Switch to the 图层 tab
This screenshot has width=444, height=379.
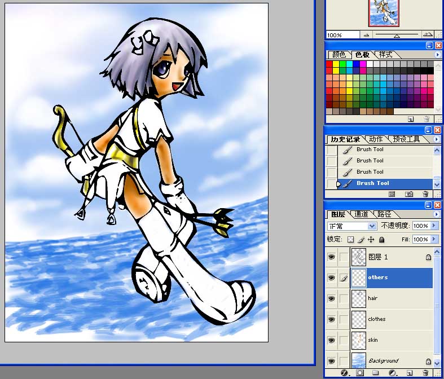338,214
